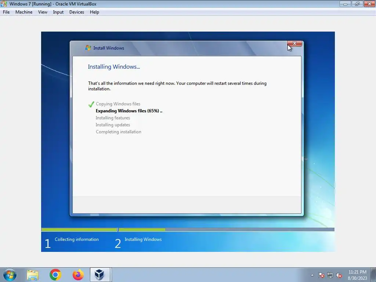The height and width of the screenshot is (282, 376).
Task: Launch Google Chrome from the taskbar
Action: 55,275
